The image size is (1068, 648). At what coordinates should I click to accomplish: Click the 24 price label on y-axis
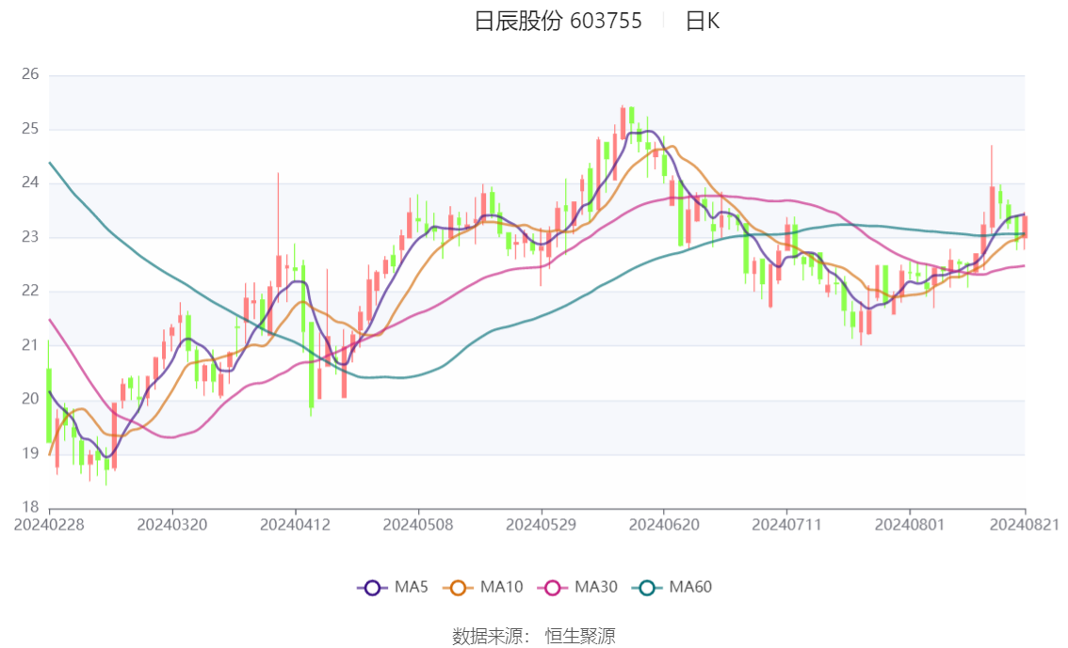(x=30, y=182)
